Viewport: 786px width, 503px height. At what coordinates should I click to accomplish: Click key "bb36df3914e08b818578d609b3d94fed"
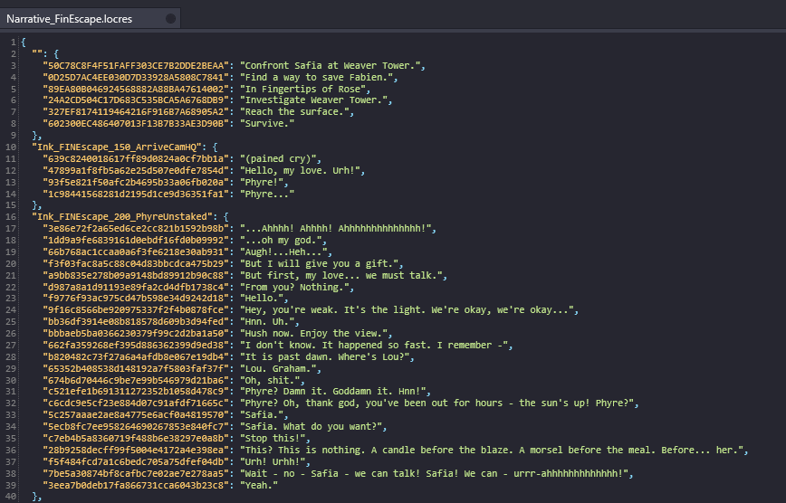click(136, 321)
